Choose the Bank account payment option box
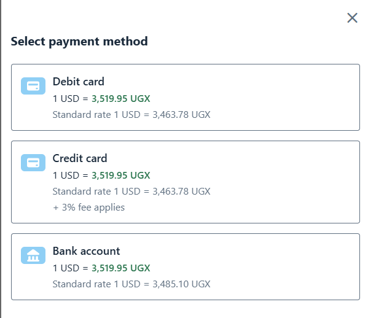 click(x=186, y=266)
